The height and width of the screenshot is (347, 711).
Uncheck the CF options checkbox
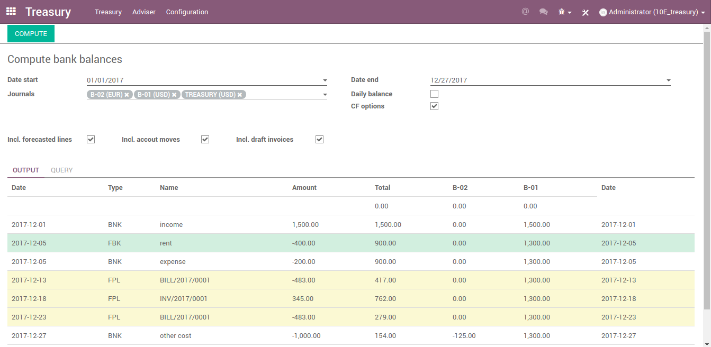[x=434, y=106]
